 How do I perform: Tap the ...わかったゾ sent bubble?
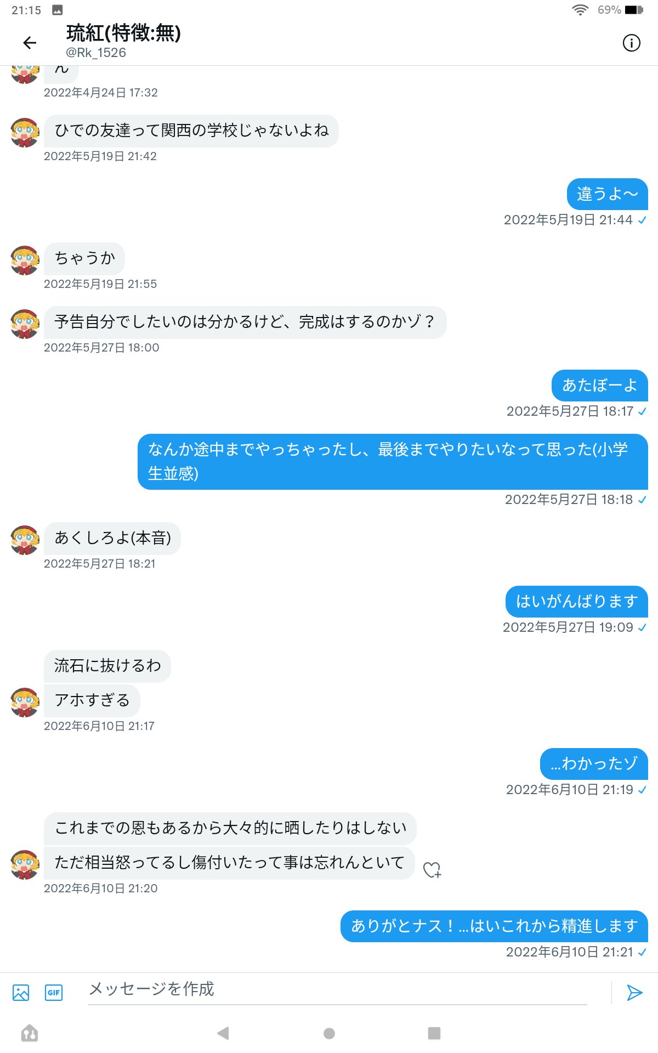coord(594,764)
